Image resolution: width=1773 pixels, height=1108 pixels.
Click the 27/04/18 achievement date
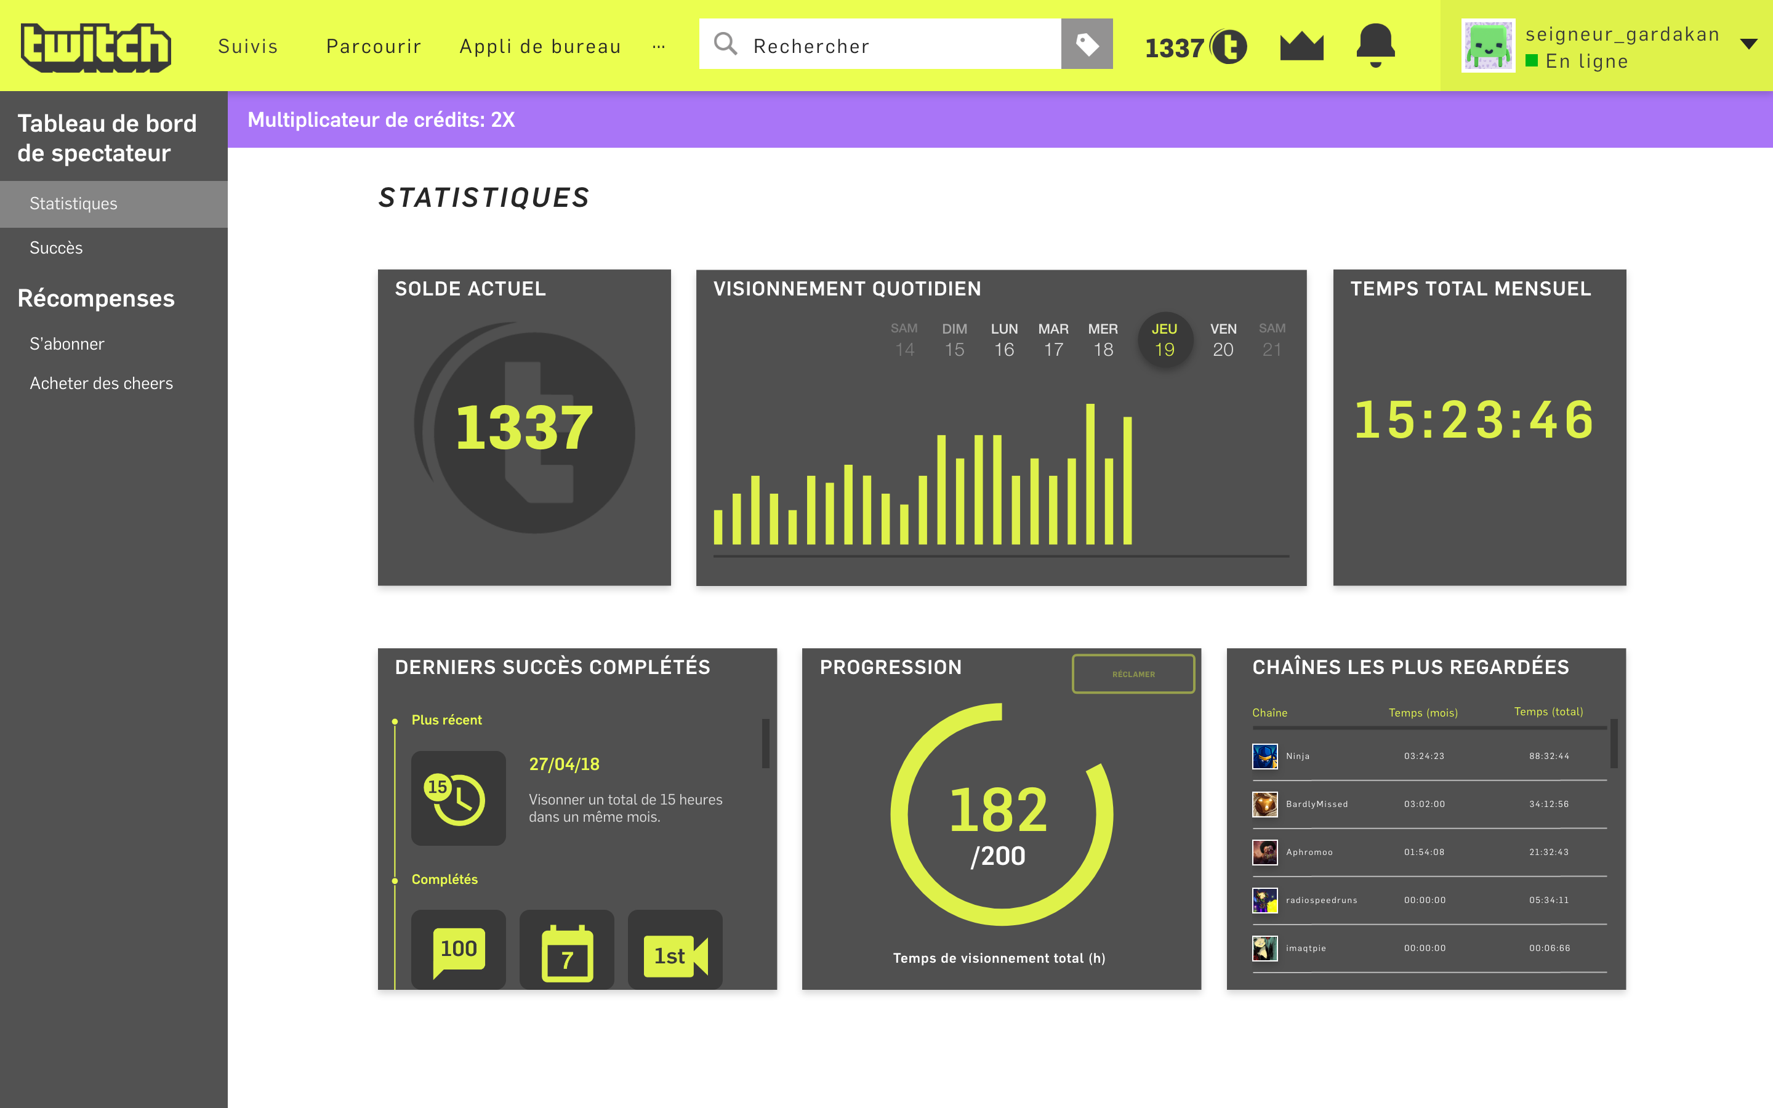coord(564,765)
